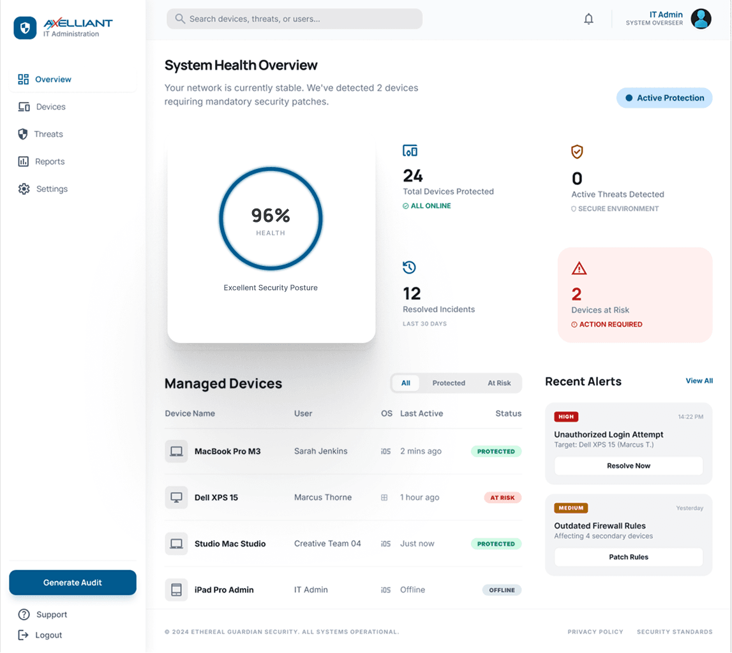Click the Last Active column header
732x653 pixels.
[x=422, y=414]
